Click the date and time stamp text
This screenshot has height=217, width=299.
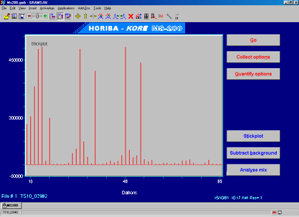[x=238, y=198]
